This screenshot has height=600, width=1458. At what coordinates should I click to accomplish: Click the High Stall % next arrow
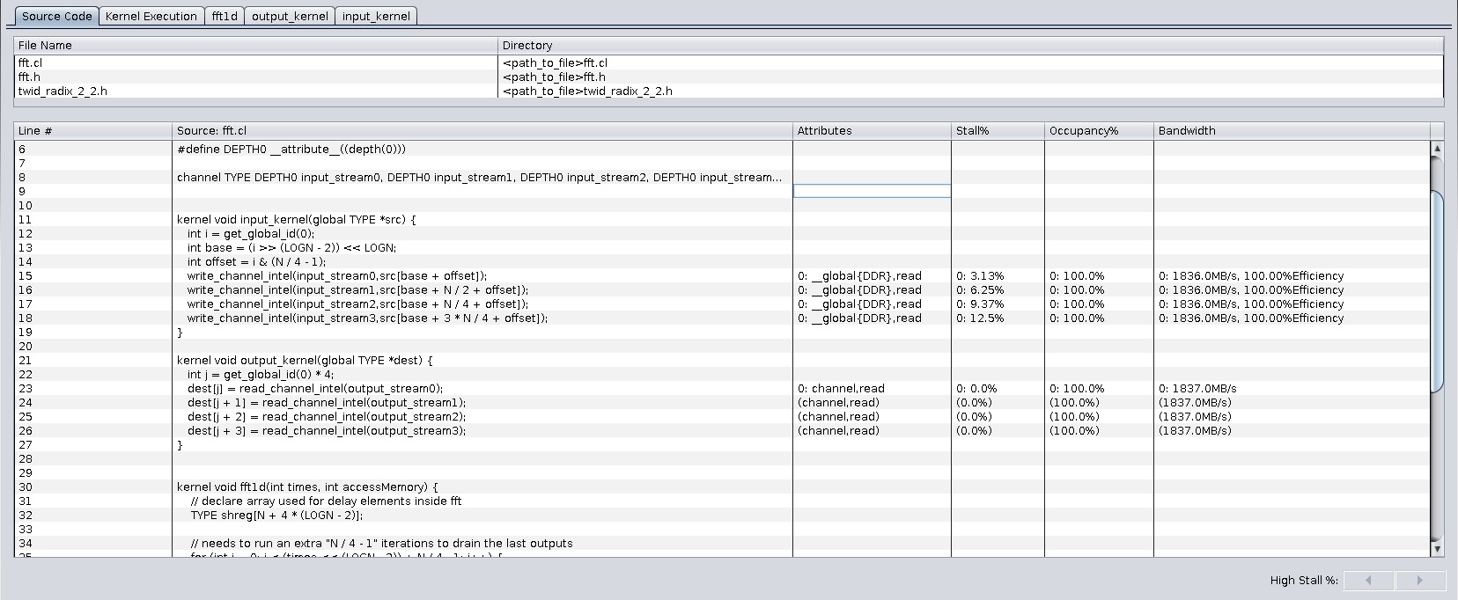1419,581
